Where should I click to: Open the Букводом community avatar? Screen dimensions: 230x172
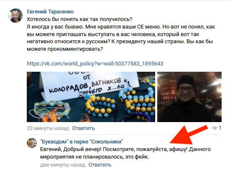(x=32, y=143)
